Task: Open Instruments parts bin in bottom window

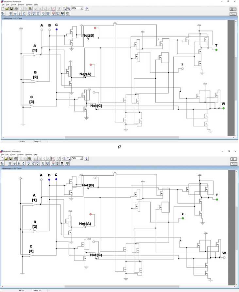Action: (67, 163)
